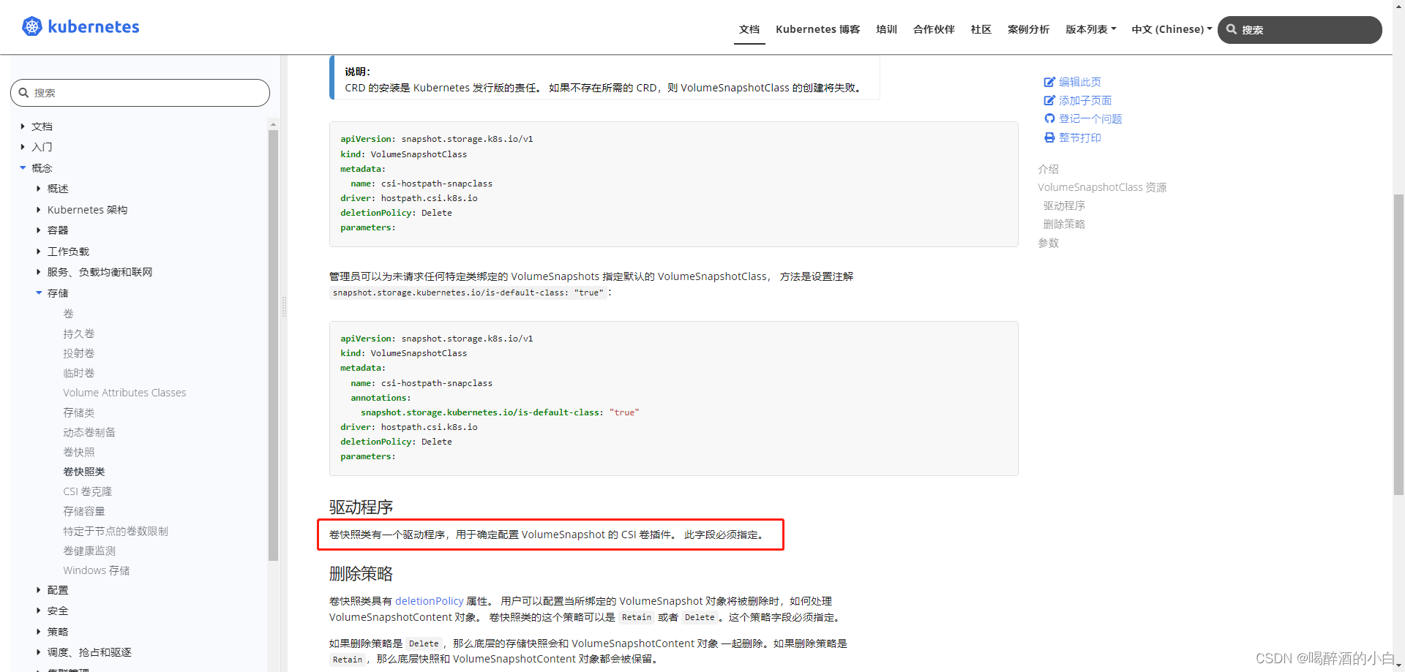The width and height of the screenshot is (1405, 672).
Task: Open Kubernetes 博客 in navigation
Action: pos(817,29)
